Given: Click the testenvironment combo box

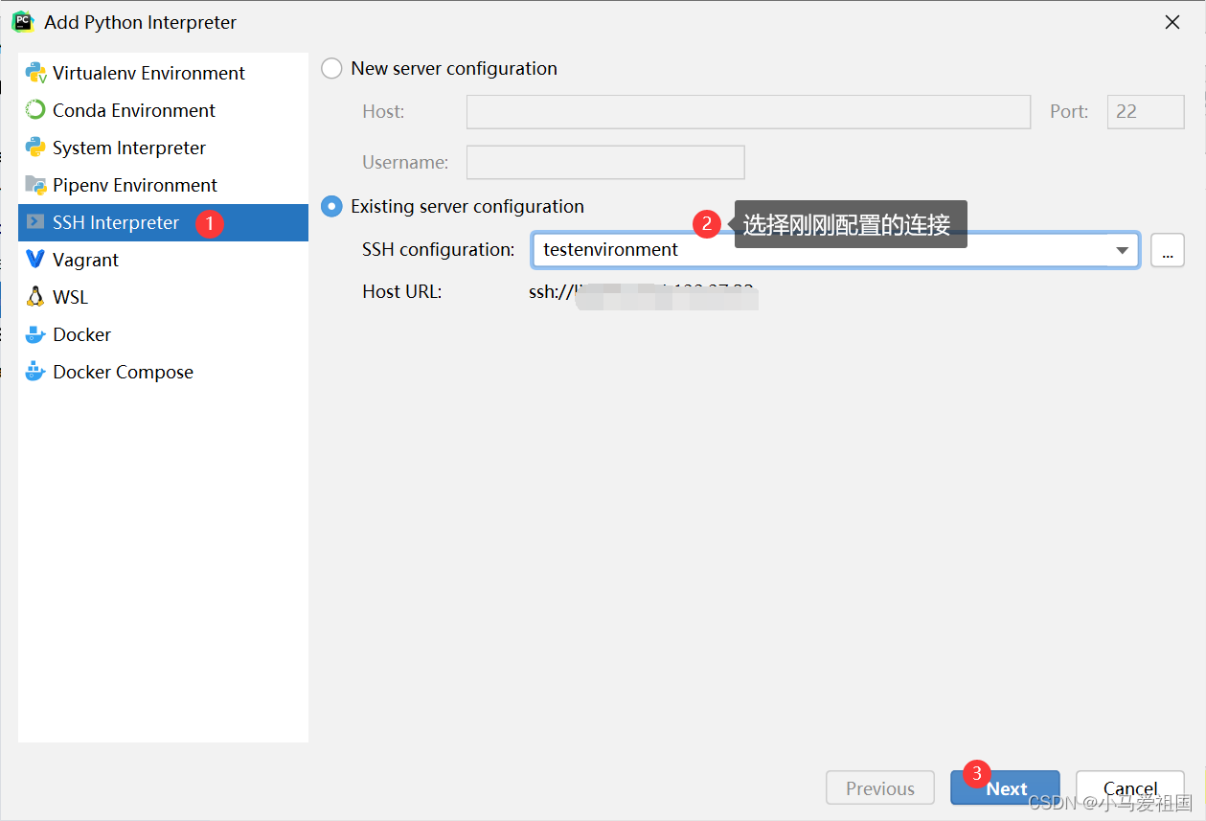Looking at the screenshot, I should tap(835, 250).
